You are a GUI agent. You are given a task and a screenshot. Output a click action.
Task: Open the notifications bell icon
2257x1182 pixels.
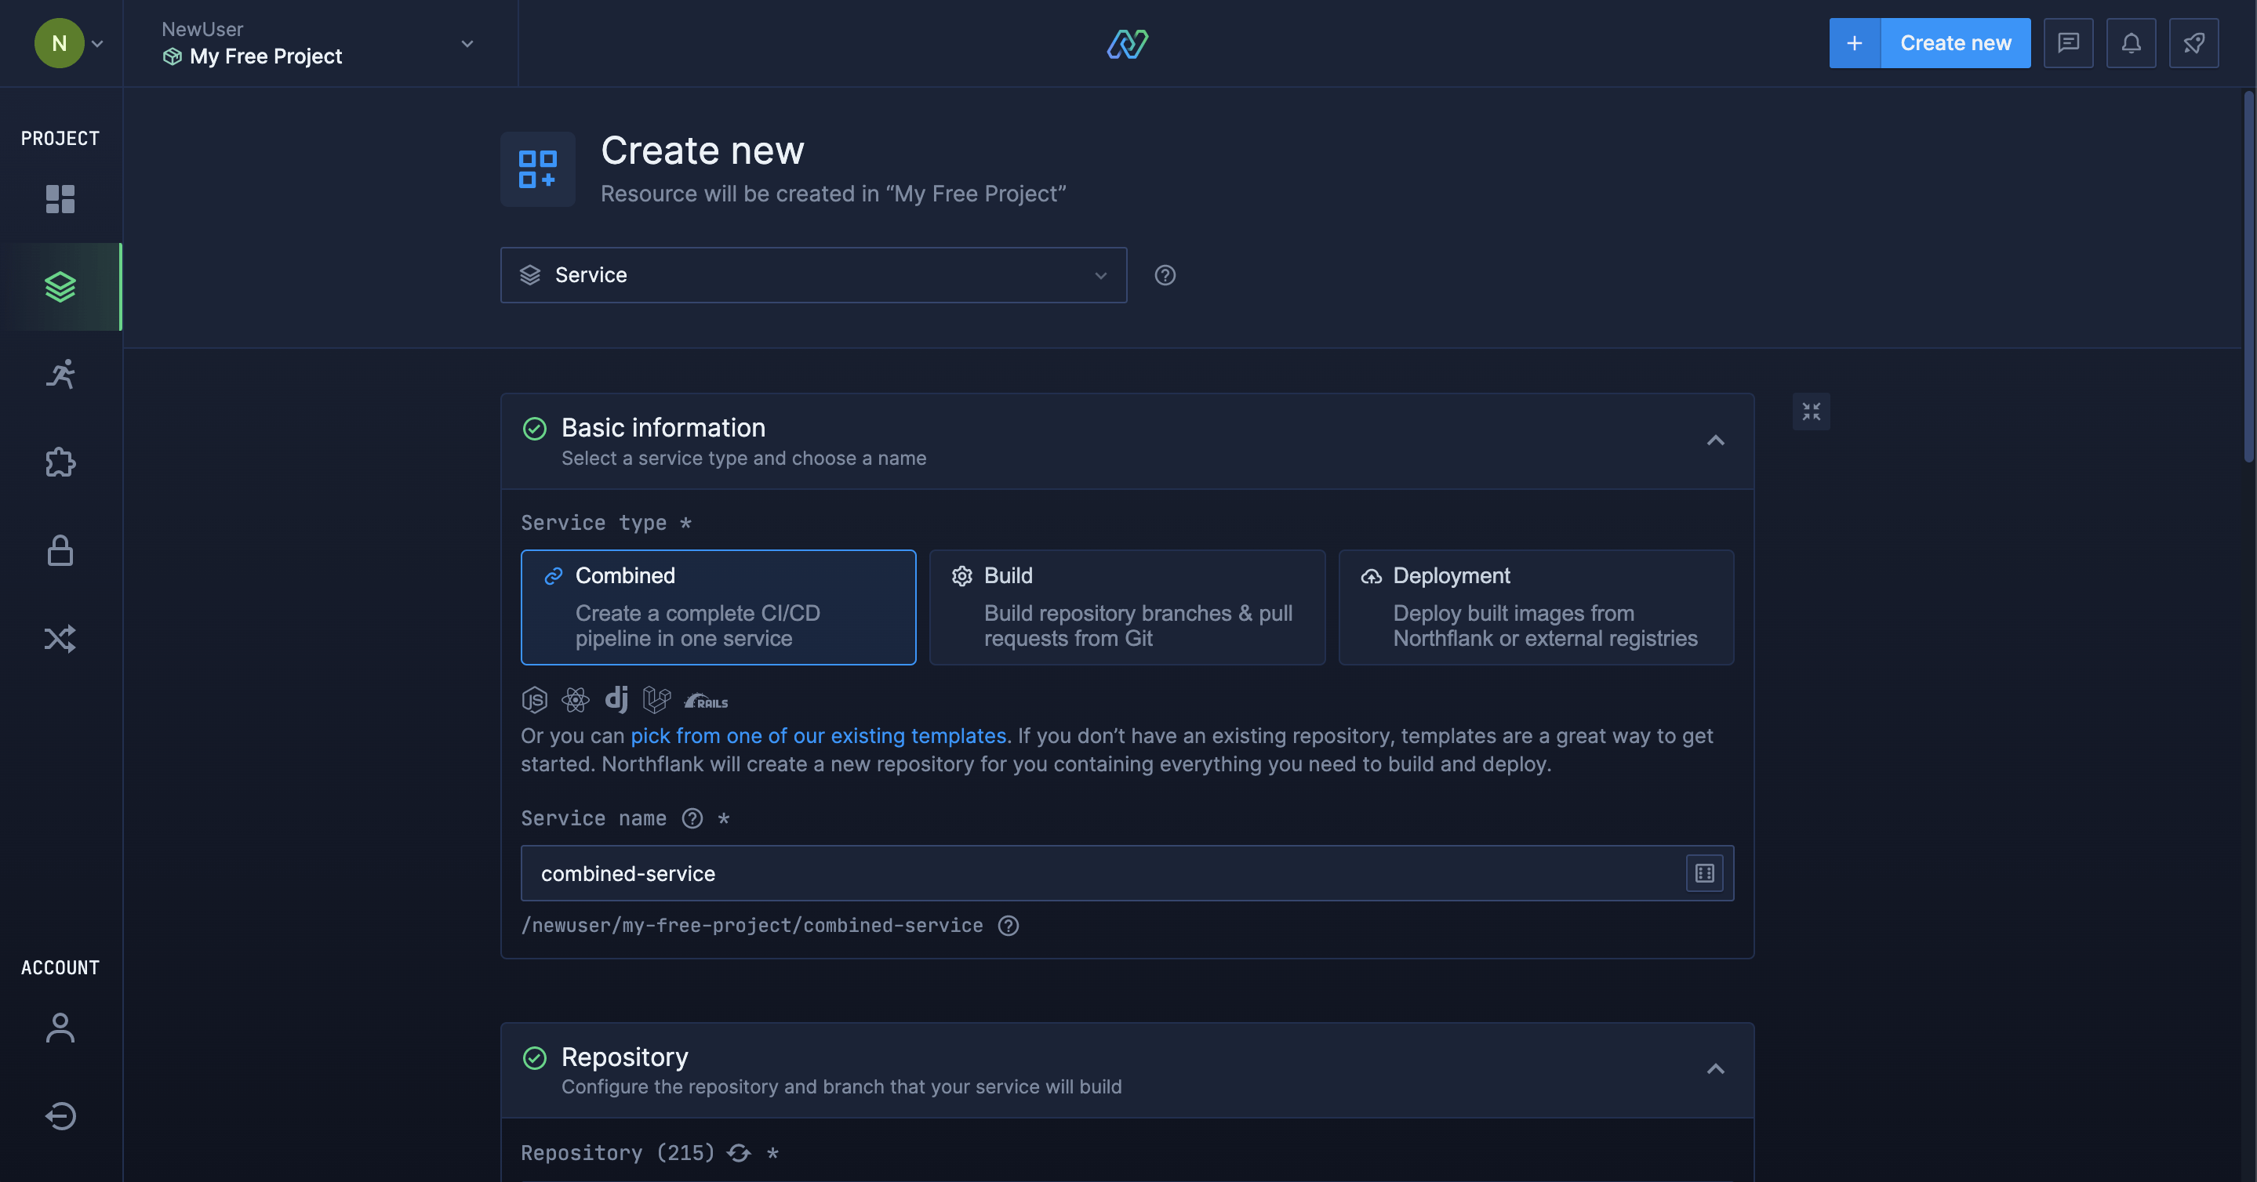click(x=2131, y=43)
